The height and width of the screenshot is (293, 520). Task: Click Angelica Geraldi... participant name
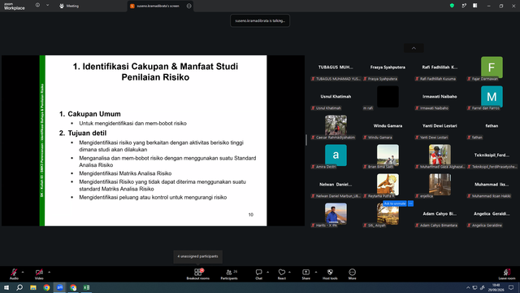492,213
